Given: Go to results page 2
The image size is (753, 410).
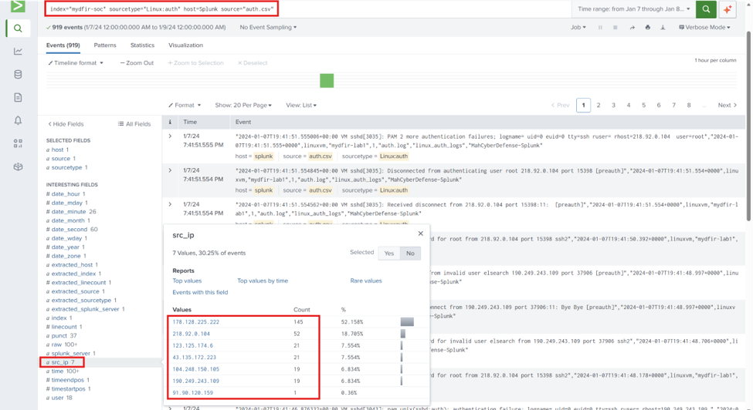Looking at the screenshot, I should [599, 105].
